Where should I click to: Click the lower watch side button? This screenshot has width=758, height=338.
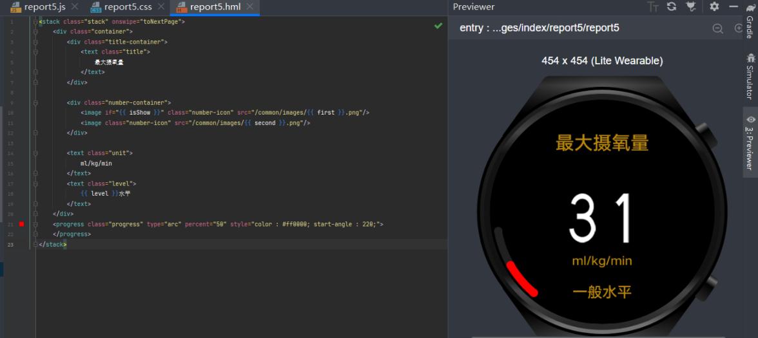[x=707, y=288]
